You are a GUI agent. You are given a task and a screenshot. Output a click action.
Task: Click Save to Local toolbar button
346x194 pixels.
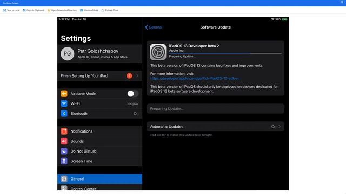pyautogui.click(x=11, y=10)
